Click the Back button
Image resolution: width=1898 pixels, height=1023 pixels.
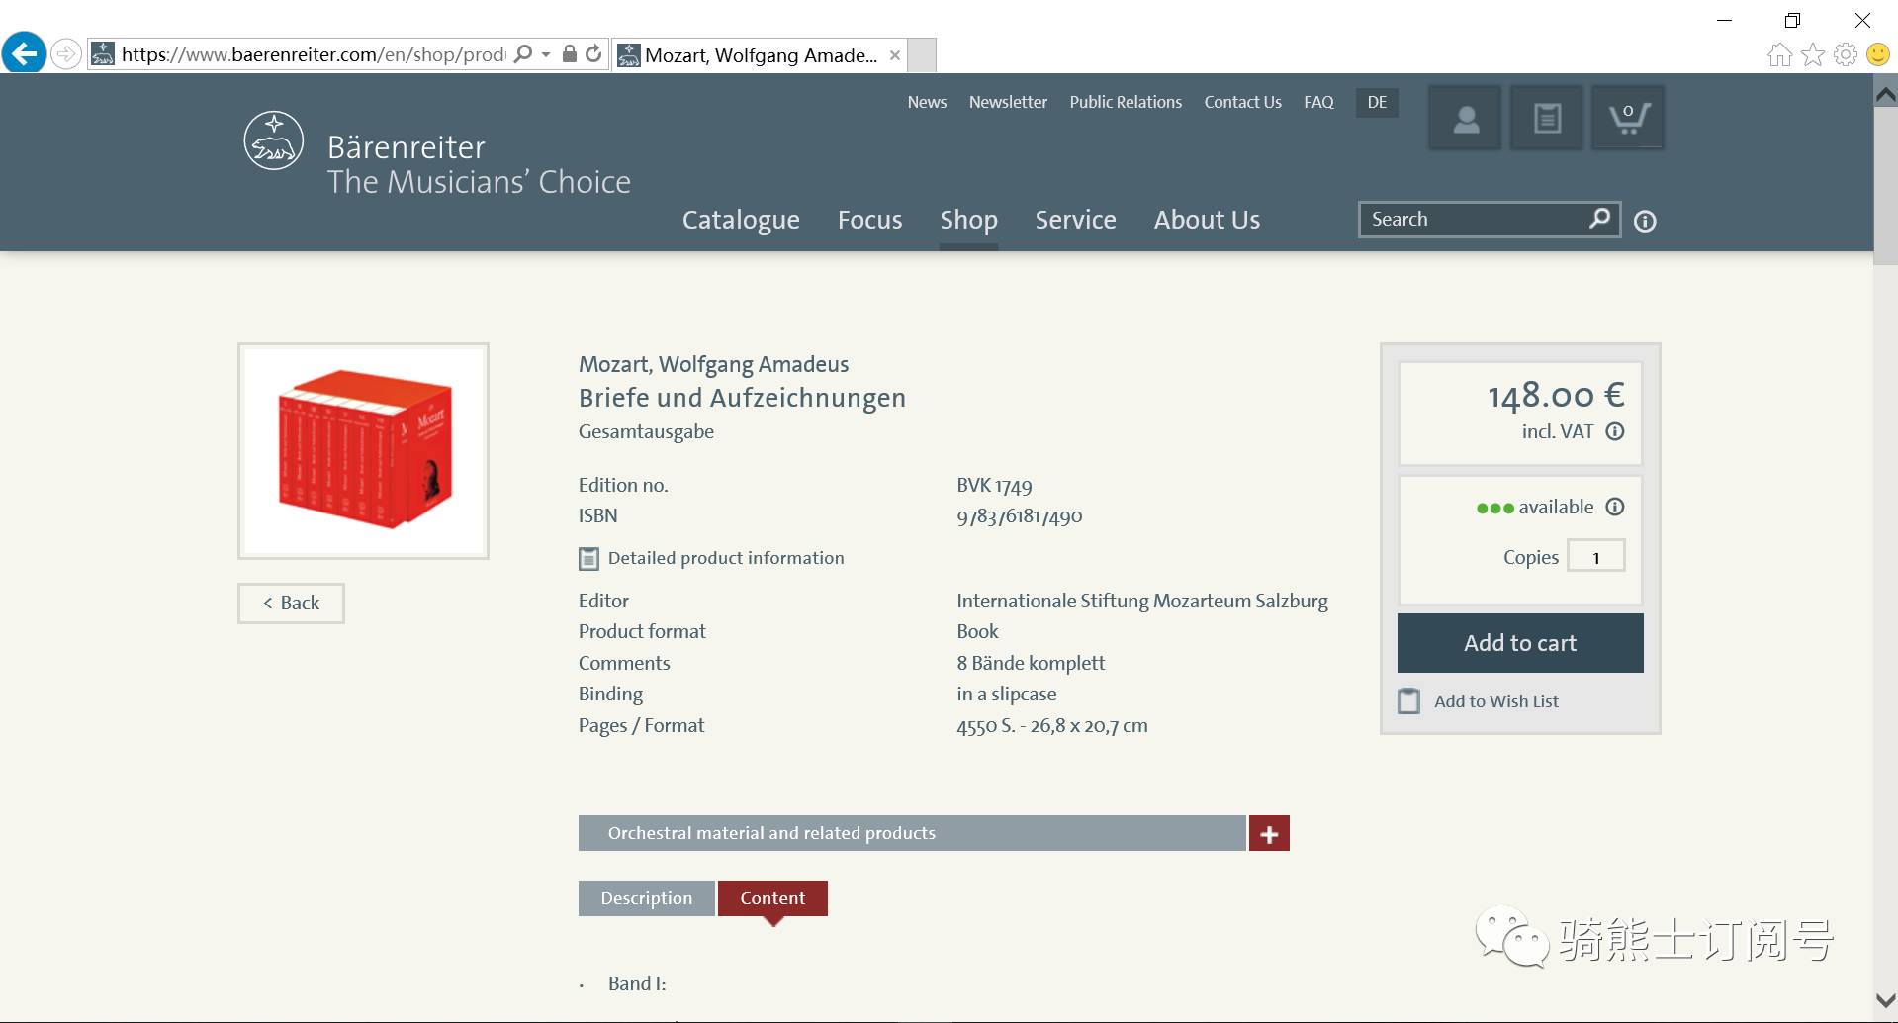291,604
